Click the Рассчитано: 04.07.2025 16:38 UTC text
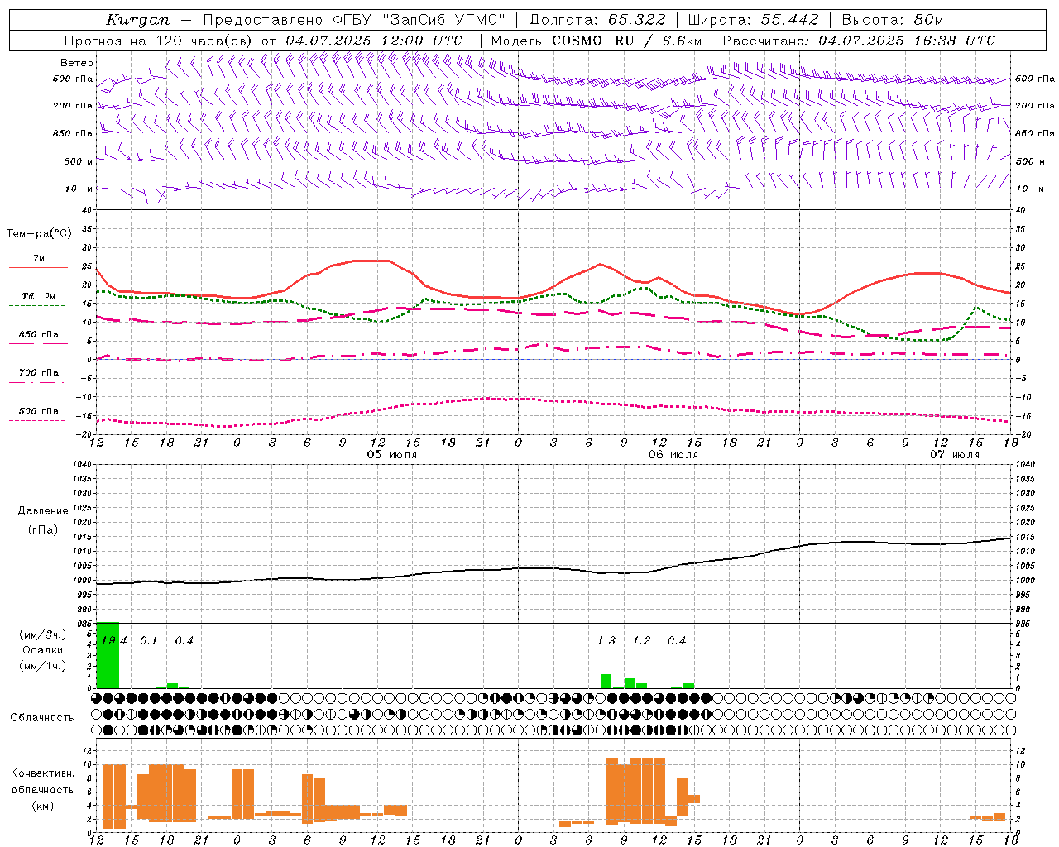This screenshot has width=1059, height=847. point(859,41)
